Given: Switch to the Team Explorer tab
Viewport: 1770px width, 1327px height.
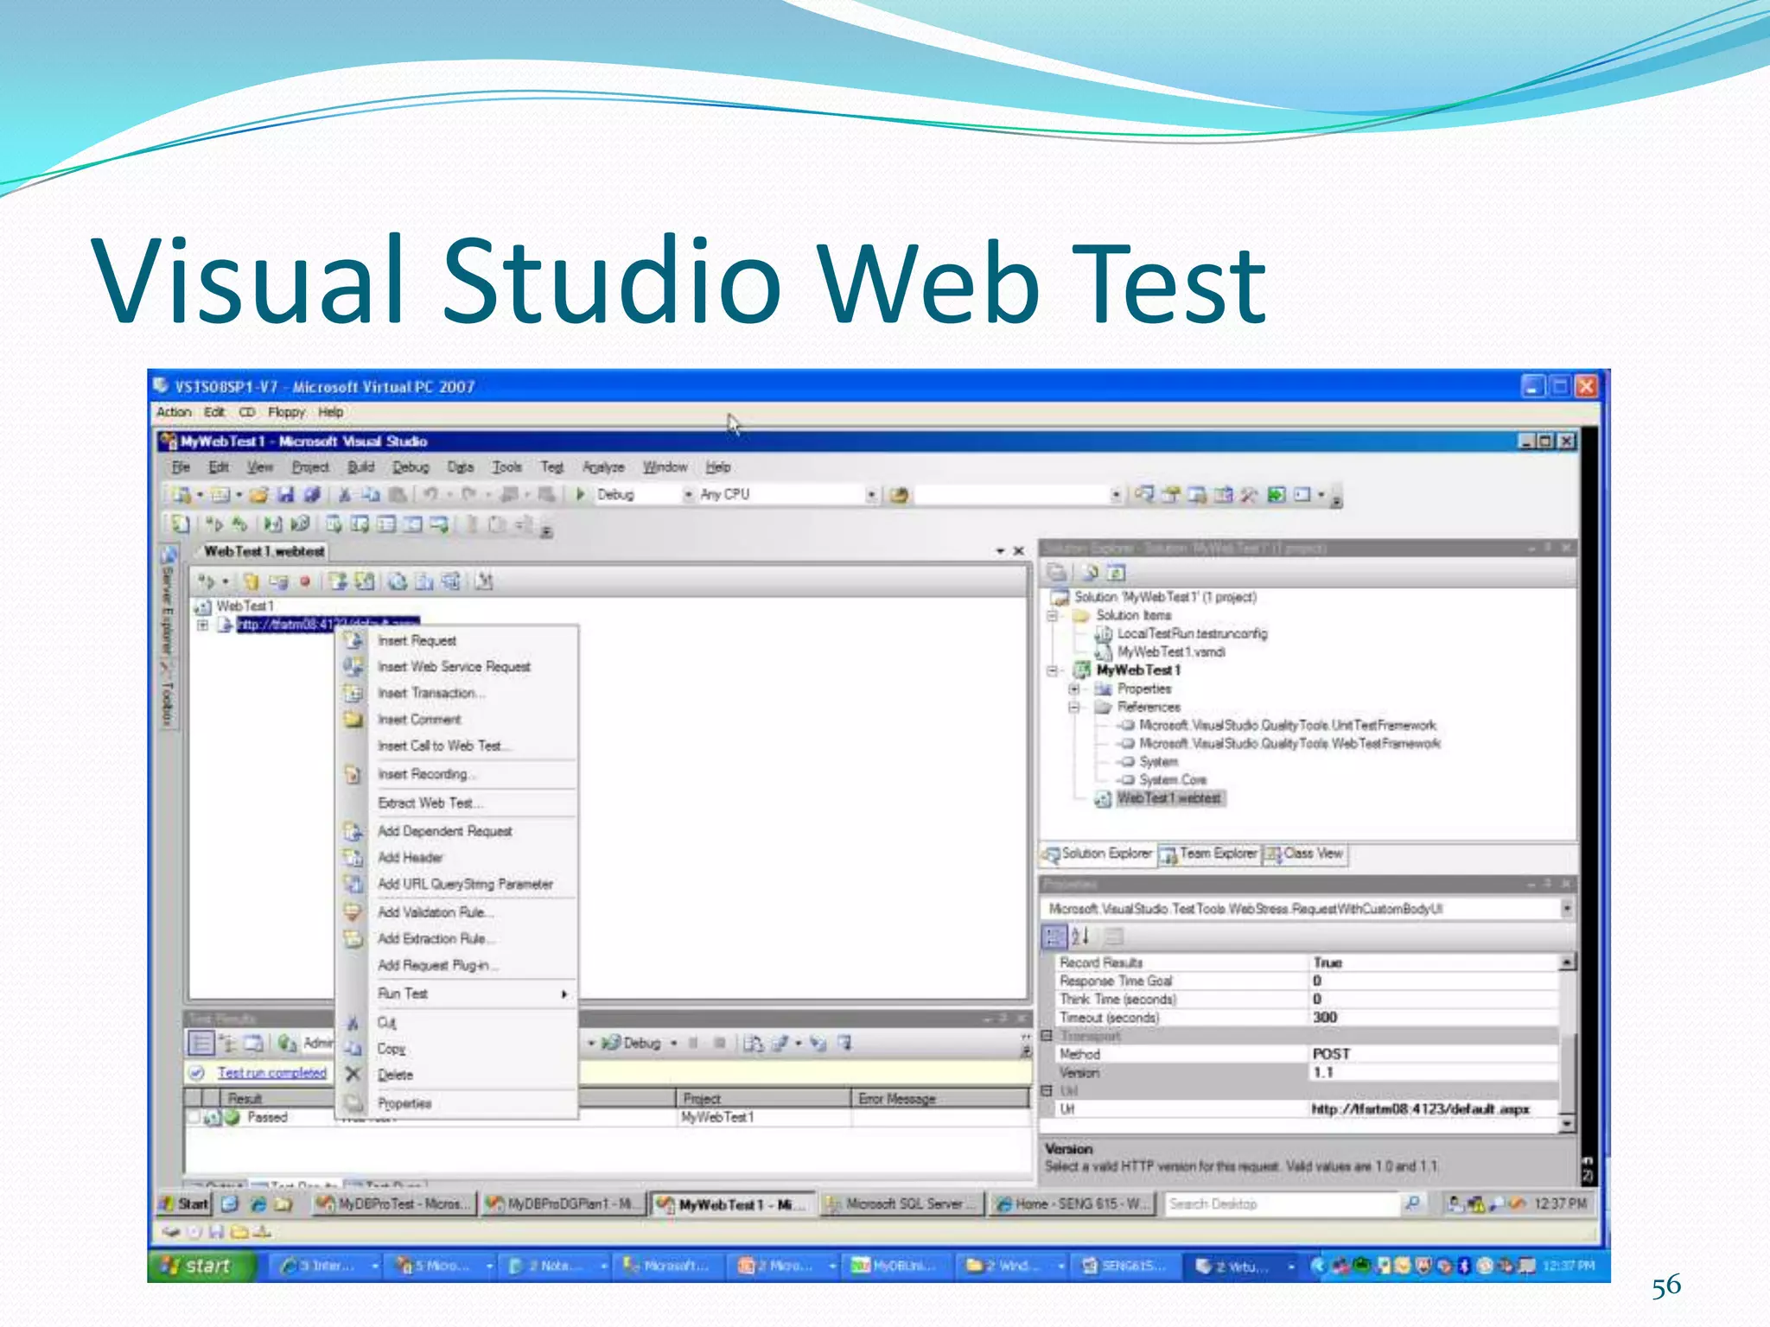Looking at the screenshot, I should (1208, 854).
